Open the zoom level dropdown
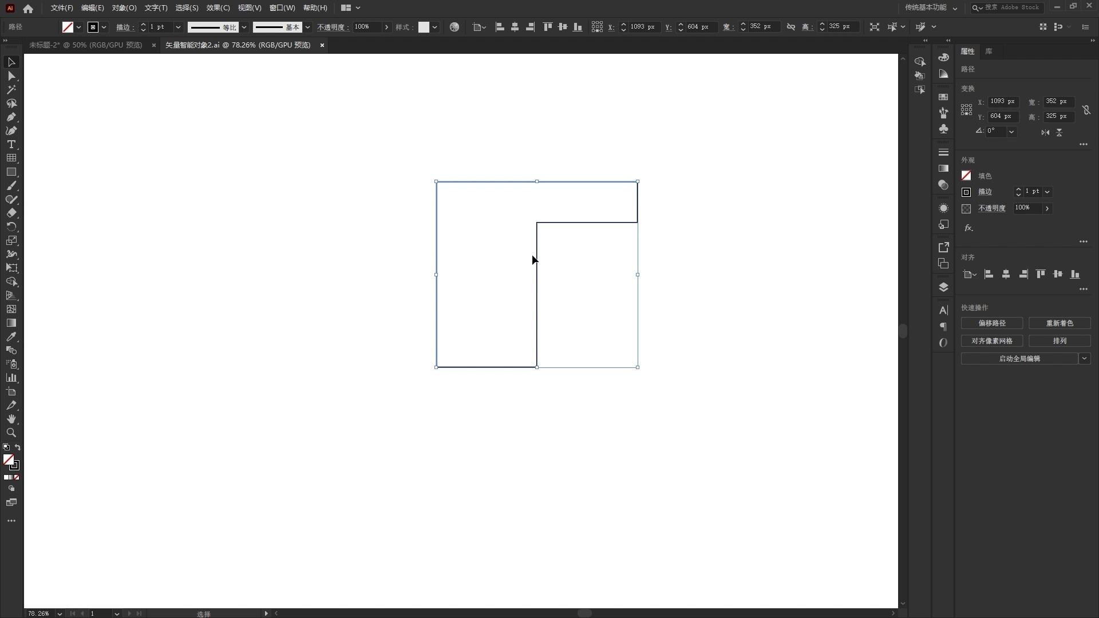Image resolution: width=1099 pixels, height=618 pixels. point(60,613)
